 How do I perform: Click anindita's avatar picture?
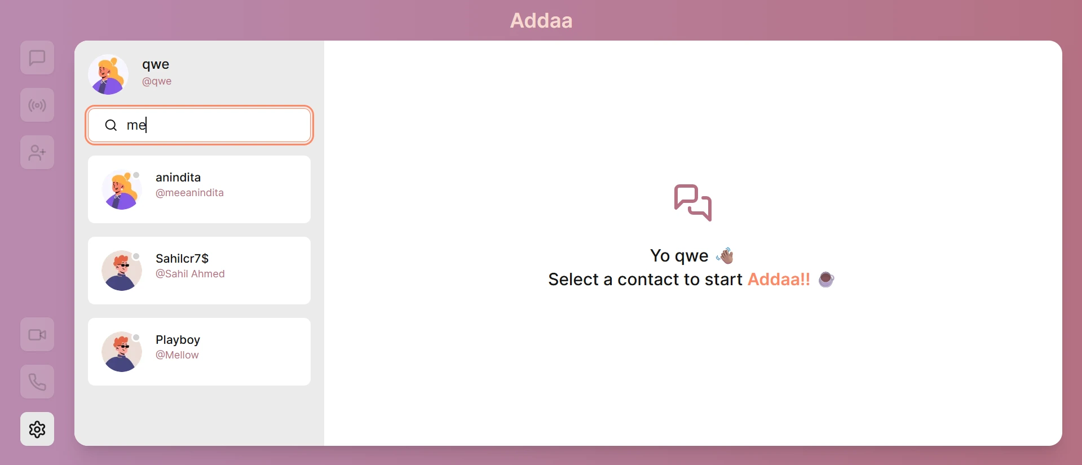click(x=121, y=189)
